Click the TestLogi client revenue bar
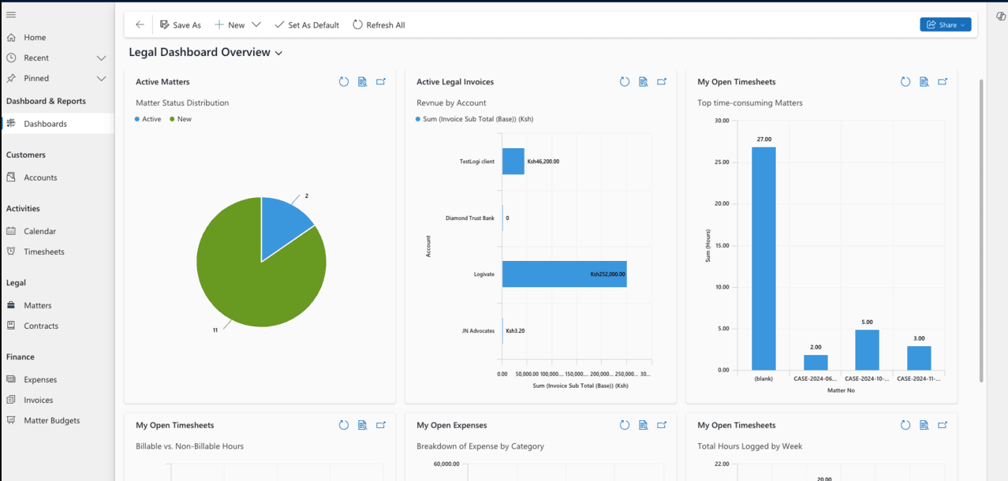Image resolution: width=1008 pixels, height=481 pixels. 513,161
